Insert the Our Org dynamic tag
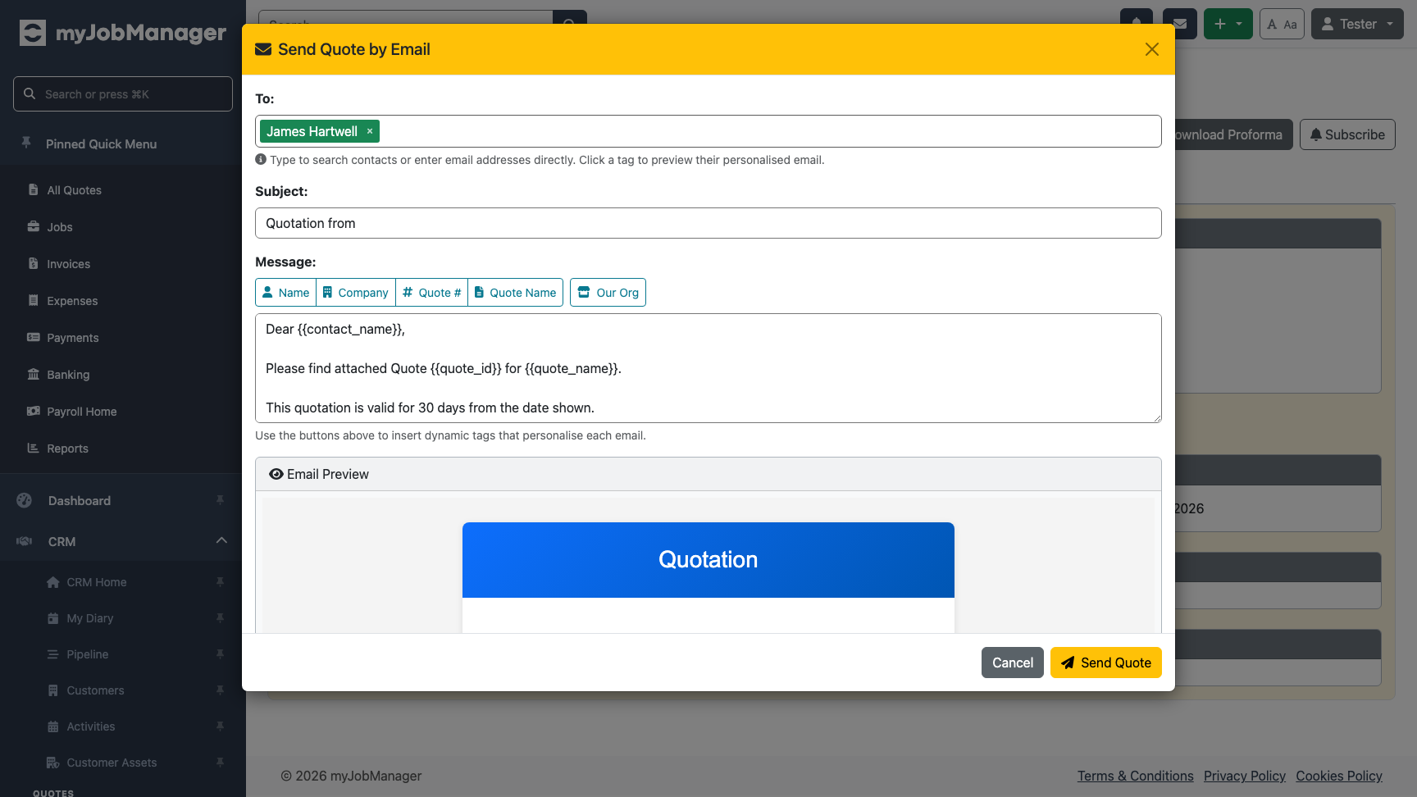Screen dimensions: 1417x797 (x=608, y=293)
